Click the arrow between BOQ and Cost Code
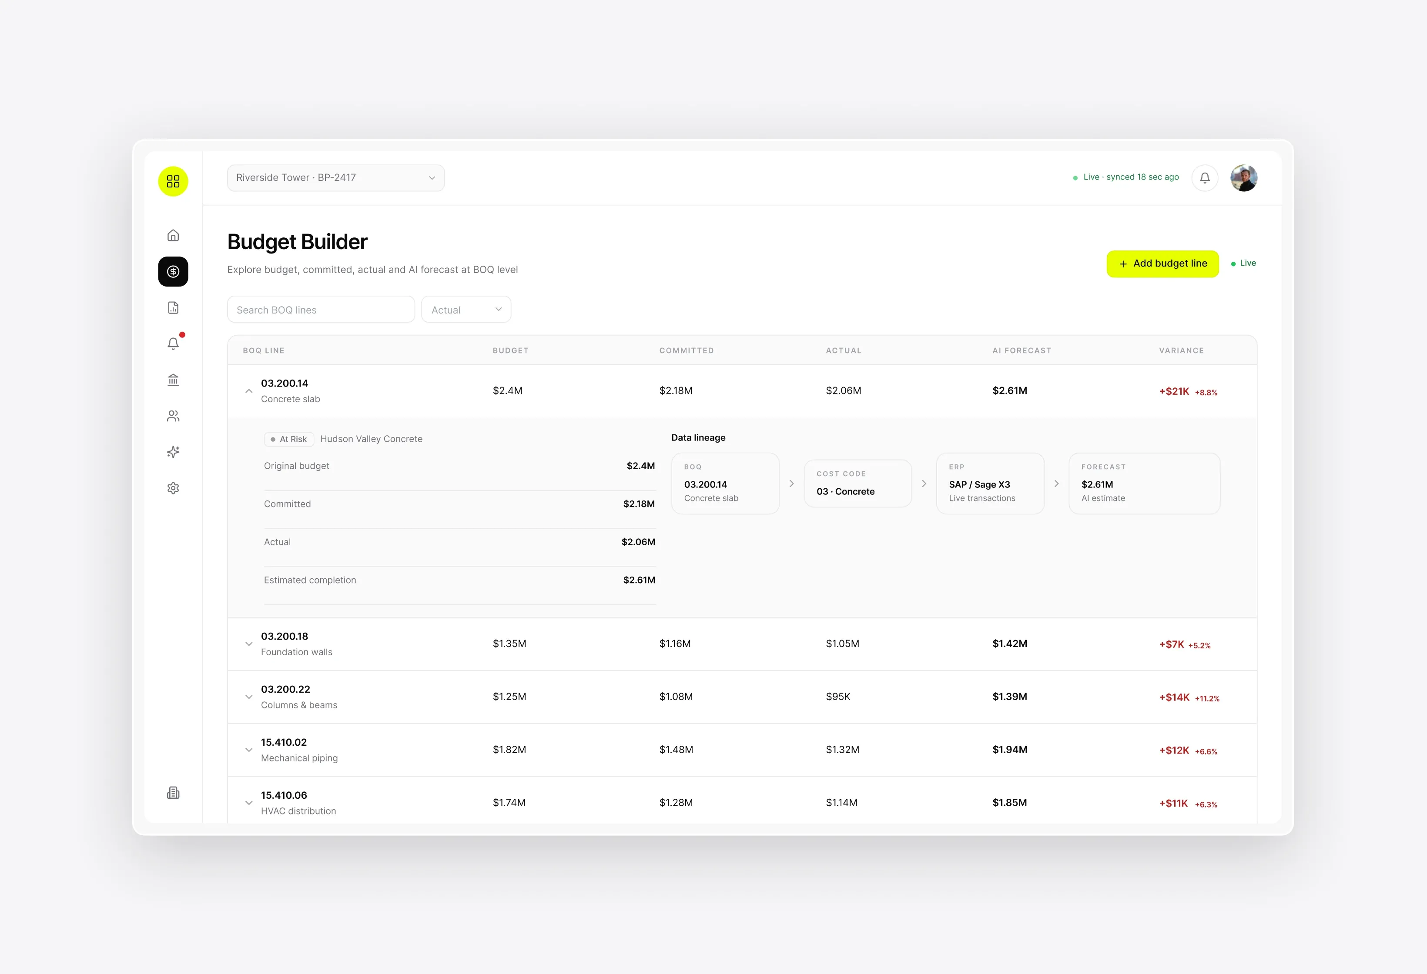This screenshot has height=974, width=1427. coord(792,484)
